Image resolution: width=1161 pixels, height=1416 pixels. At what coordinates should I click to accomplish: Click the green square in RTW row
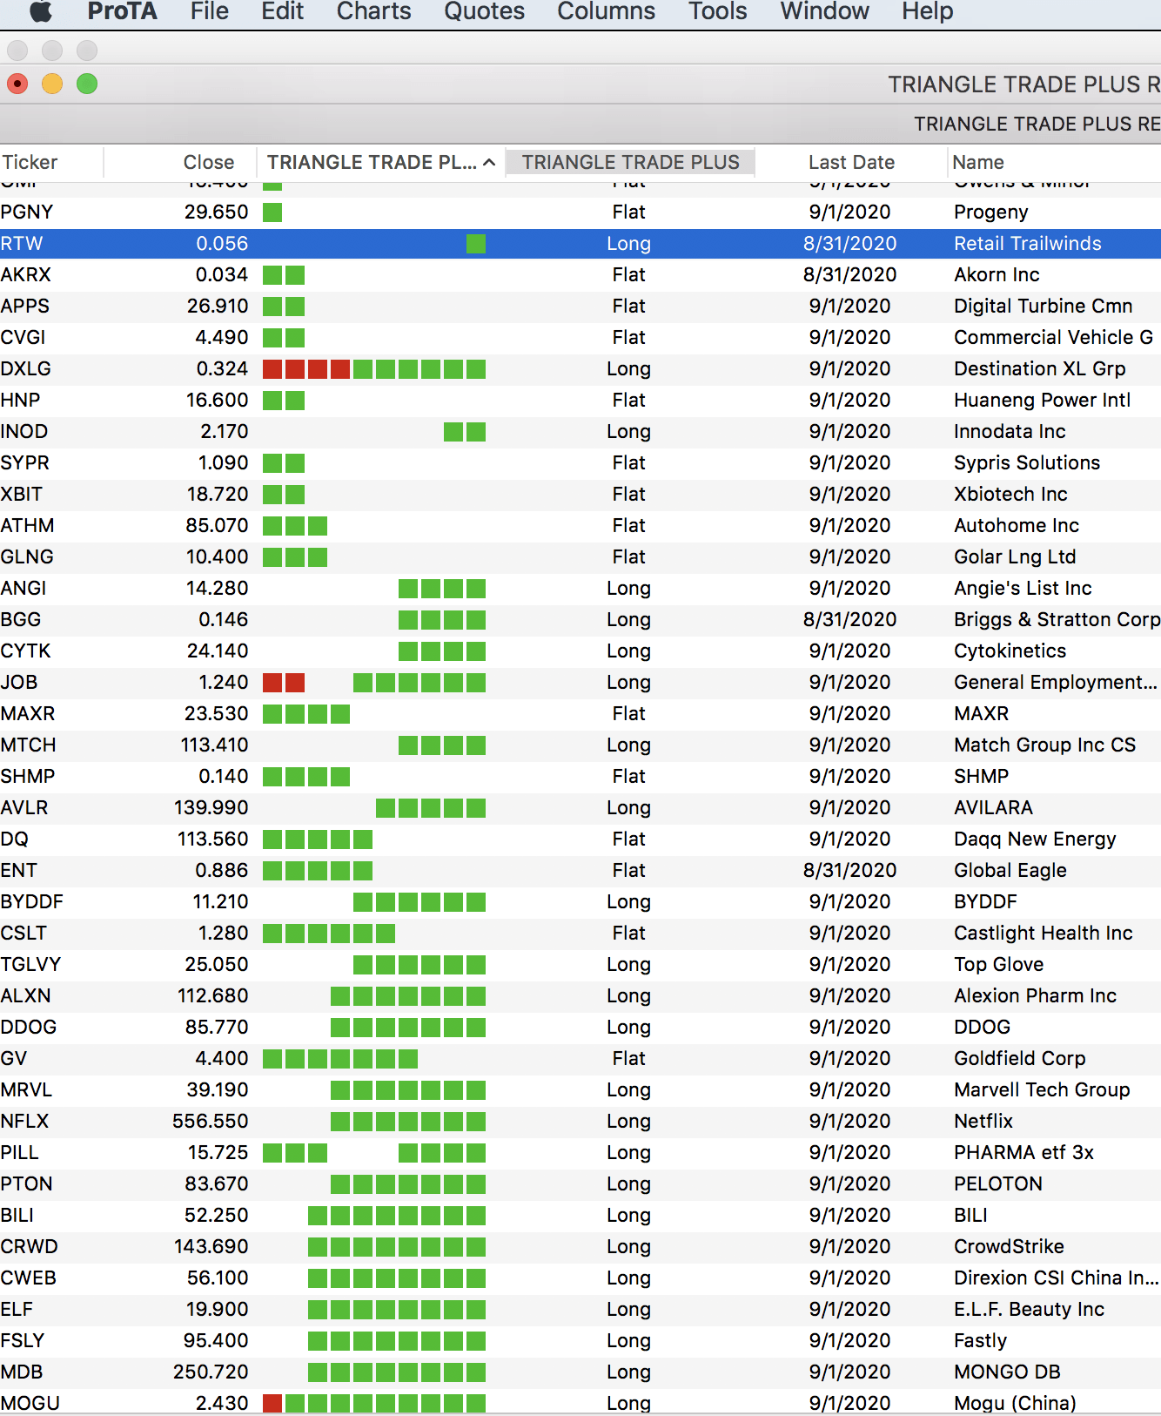click(476, 244)
